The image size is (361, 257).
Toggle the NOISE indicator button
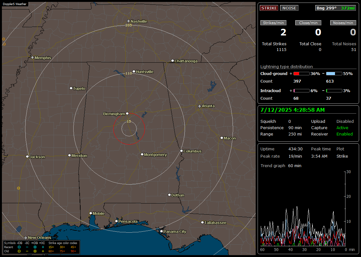tap(289, 8)
